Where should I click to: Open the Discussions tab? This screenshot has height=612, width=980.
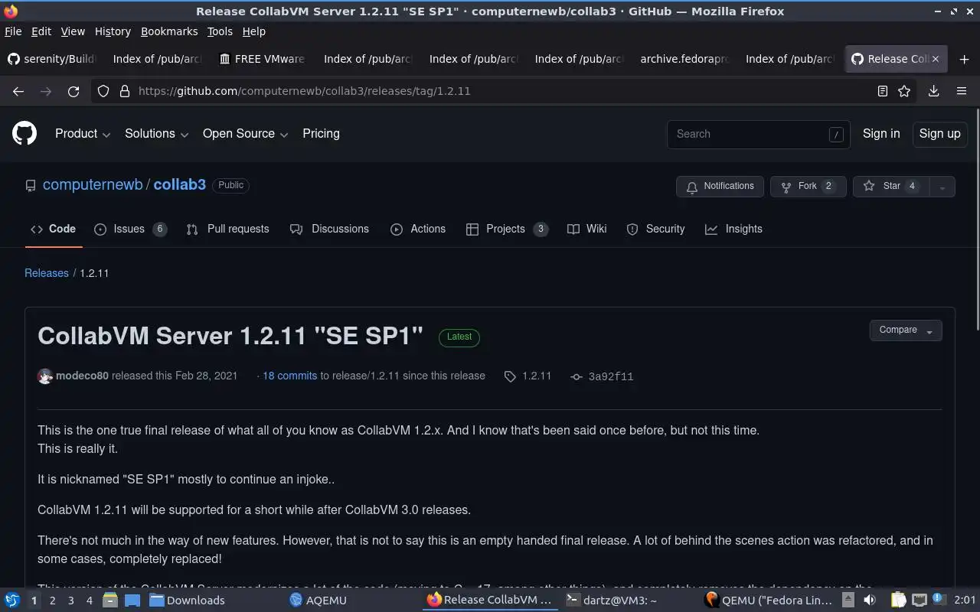click(329, 229)
